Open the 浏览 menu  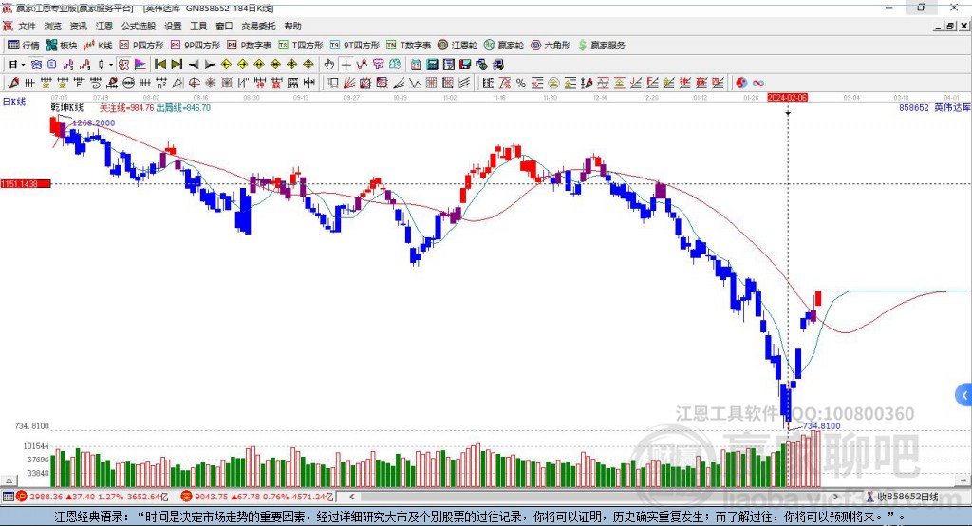53,26
